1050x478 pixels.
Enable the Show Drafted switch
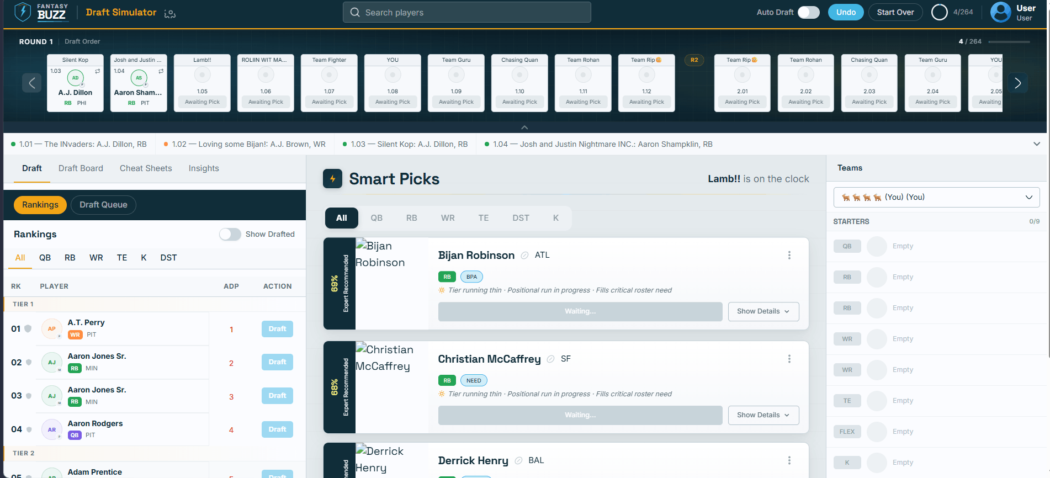pyautogui.click(x=230, y=235)
